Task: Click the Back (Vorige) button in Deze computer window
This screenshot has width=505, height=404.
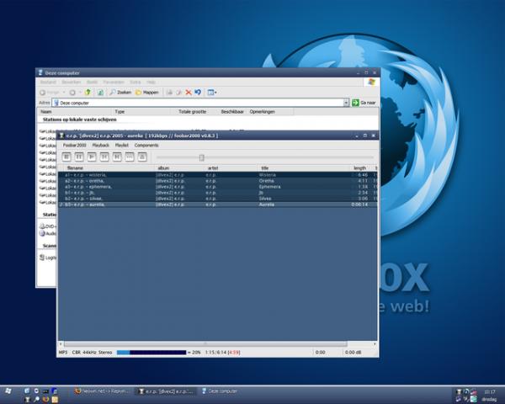Action: click(49, 93)
